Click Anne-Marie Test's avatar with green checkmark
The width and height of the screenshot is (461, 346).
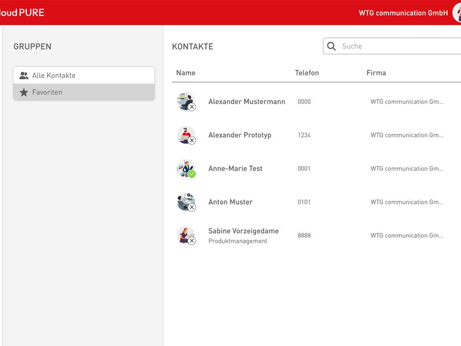point(185,168)
